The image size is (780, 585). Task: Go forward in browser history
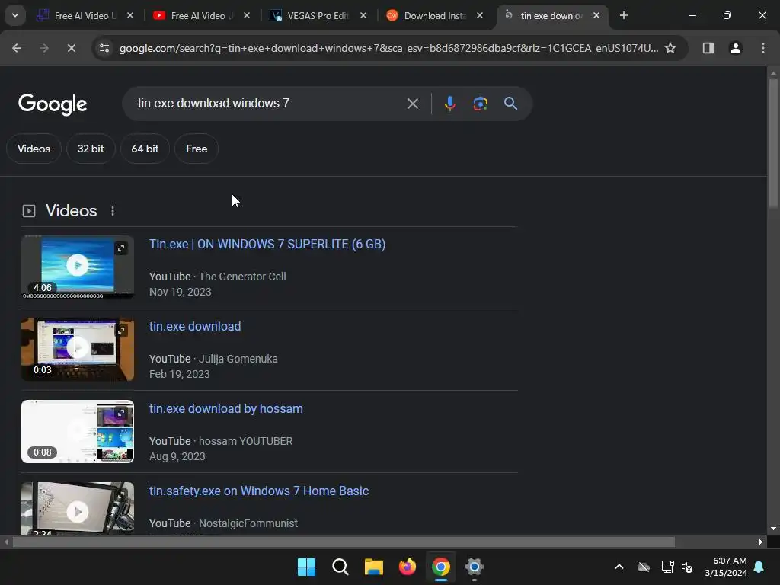pyautogui.click(x=43, y=48)
